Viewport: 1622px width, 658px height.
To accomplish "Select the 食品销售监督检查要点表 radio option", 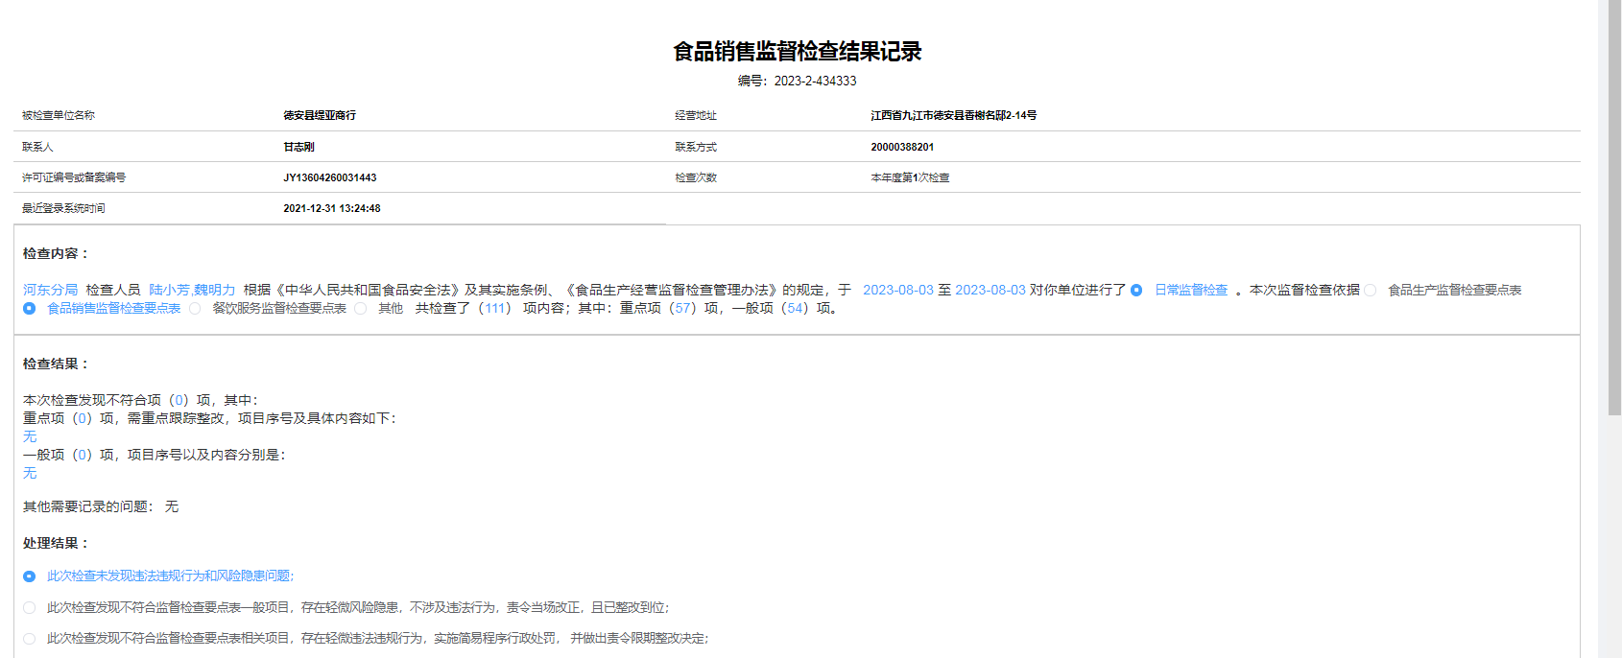I will coord(30,309).
